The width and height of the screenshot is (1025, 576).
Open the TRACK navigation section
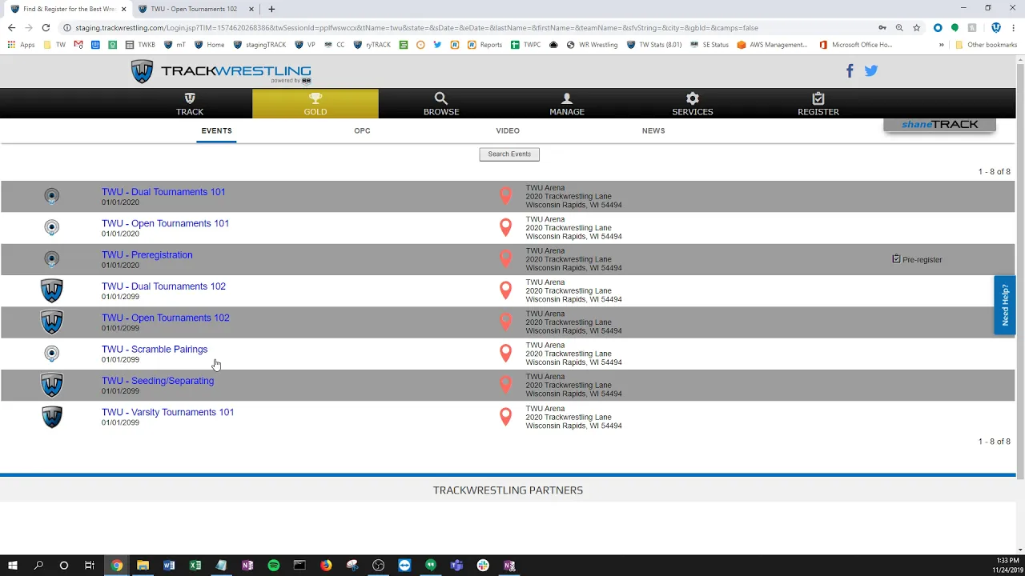(x=190, y=104)
